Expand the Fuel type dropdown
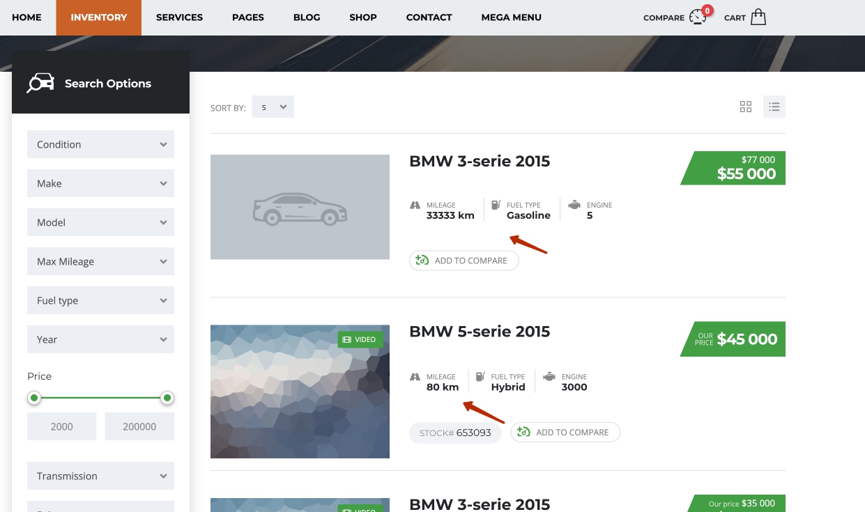The image size is (865, 512). pyautogui.click(x=100, y=300)
